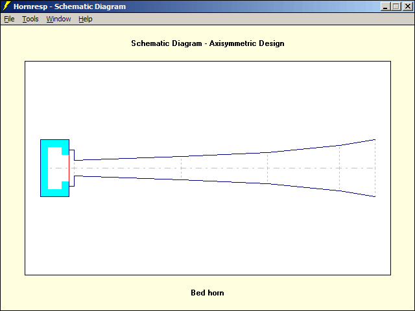Viewport: 415px width, 311px height.
Task: Click the Hornresp lightning icon in title bar
Action: (6, 6)
